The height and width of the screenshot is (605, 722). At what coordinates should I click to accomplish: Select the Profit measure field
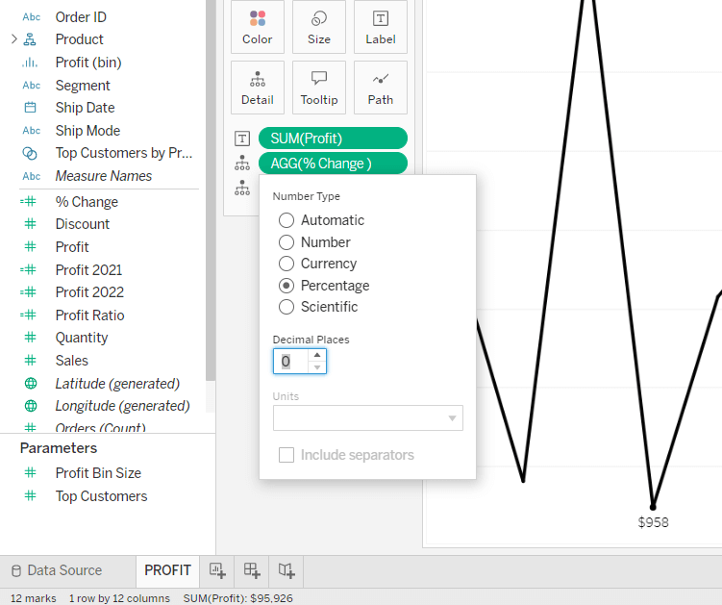point(72,247)
